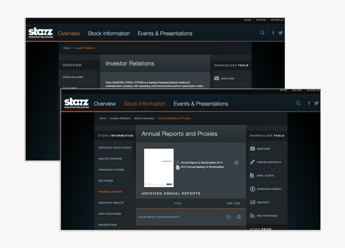This screenshot has width=345, height=248.
Task: Click the Home breadcrumb link
Action: pyautogui.click(x=103, y=118)
